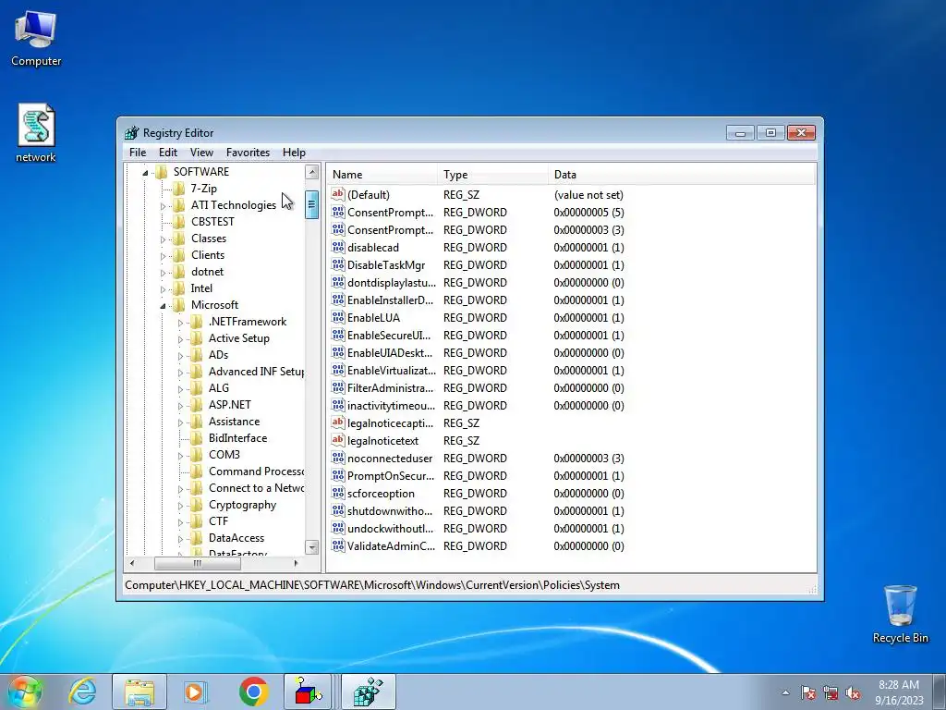Click the noconnecteduser value icon
Screen dimensions: 946x710
pos(338,458)
